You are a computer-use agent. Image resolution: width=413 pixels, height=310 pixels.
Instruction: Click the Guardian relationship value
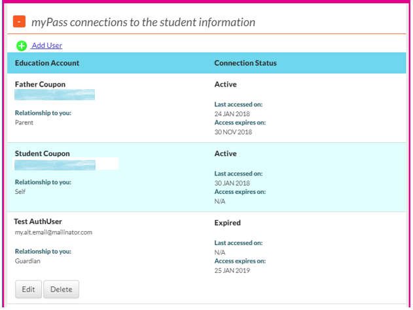tap(27, 260)
